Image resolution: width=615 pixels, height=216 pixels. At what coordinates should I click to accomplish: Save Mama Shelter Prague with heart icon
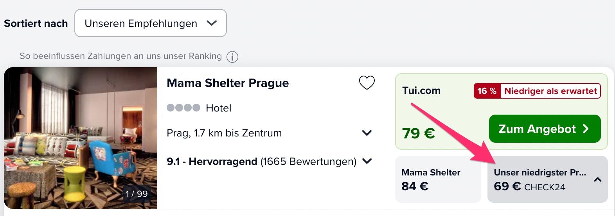[x=367, y=82]
